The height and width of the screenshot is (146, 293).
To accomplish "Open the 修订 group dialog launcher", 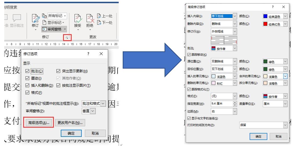I will (66, 37).
